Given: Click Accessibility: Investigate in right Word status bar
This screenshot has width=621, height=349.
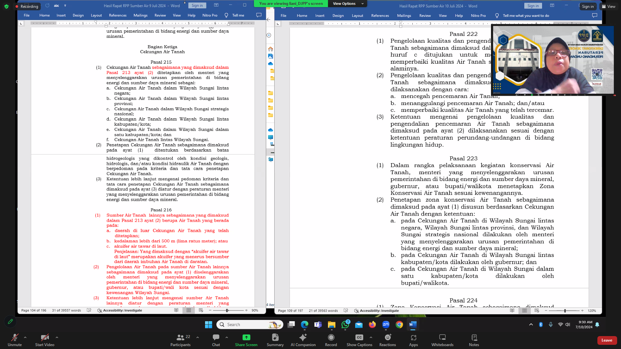Looking at the screenshot, I should point(376,311).
